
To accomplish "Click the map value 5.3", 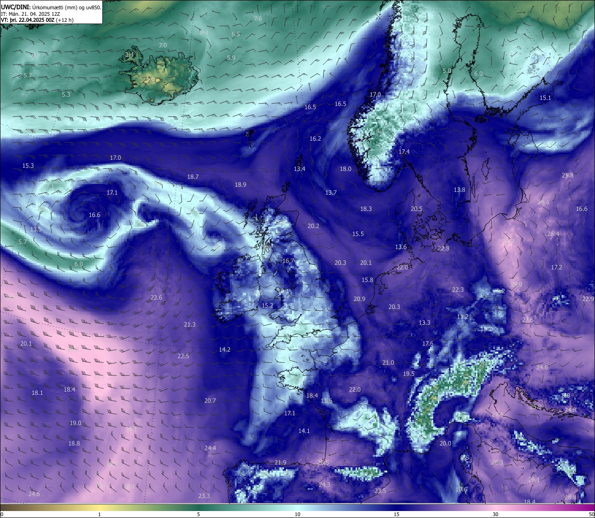I will [66, 94].
